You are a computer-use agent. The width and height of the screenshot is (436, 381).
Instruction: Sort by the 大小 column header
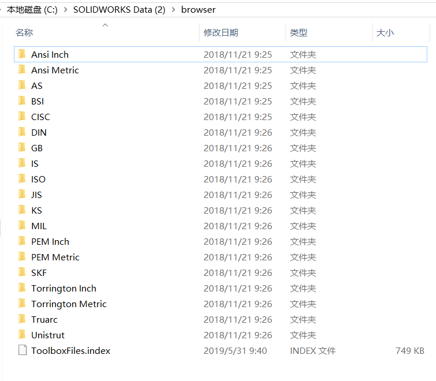(385, 32)
